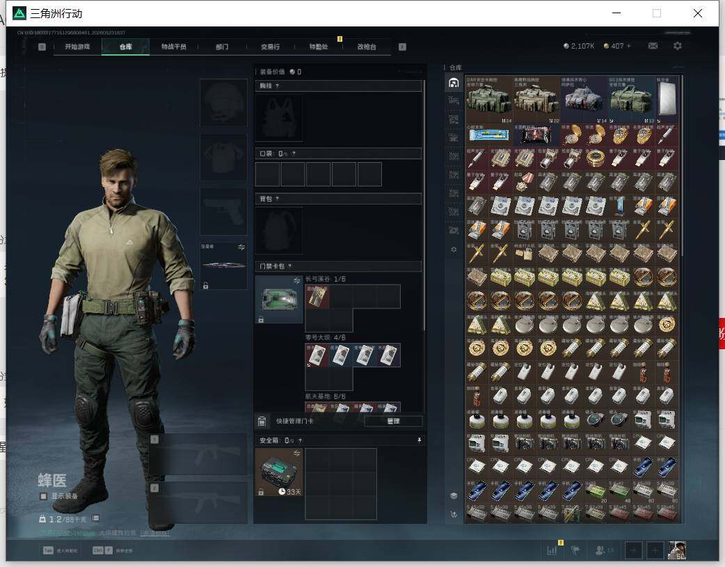Swap the melee weapon slot
The image size is (725, 567).
tap(241, 247)
